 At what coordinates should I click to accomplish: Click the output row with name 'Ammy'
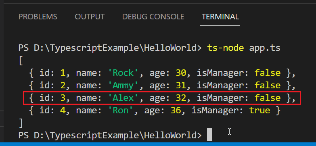click(162, 86)
